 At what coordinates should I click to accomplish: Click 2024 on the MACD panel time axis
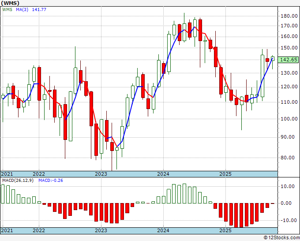163,230
